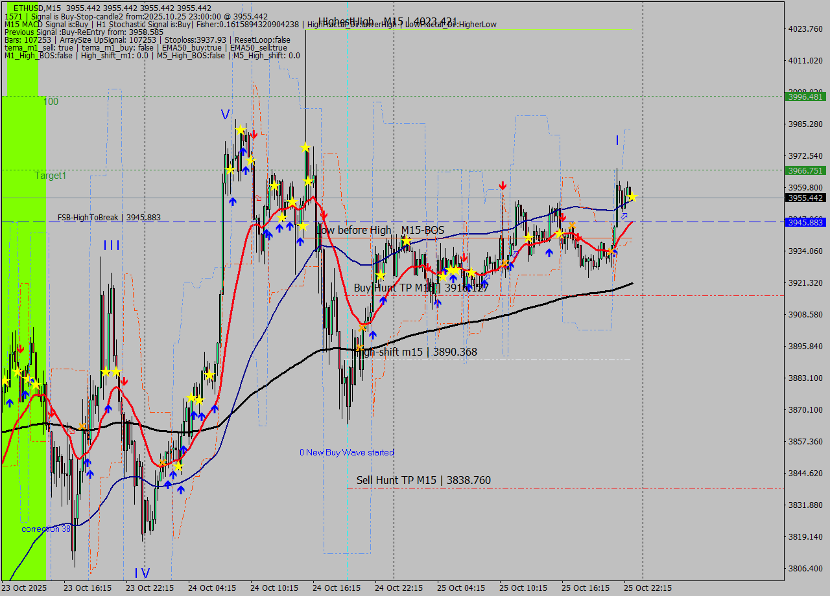Select the blue wave V label
The image size is (830, 596).
point(225,115)
